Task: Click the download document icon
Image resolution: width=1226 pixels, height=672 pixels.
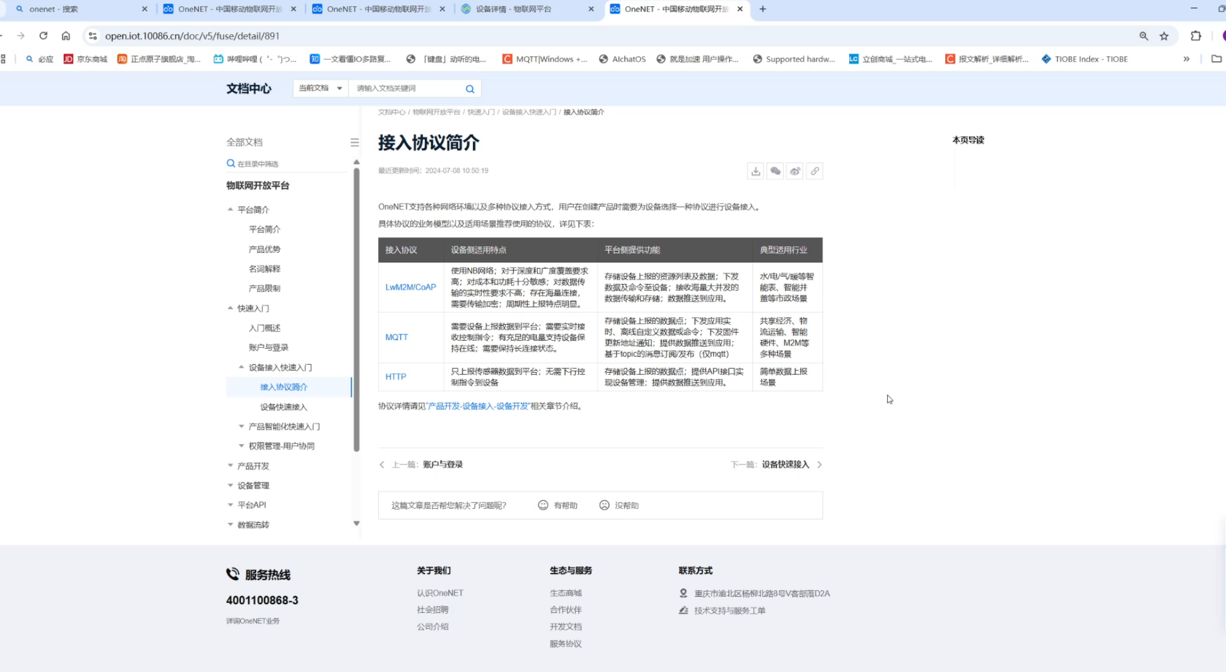Action: click(756, 171)
